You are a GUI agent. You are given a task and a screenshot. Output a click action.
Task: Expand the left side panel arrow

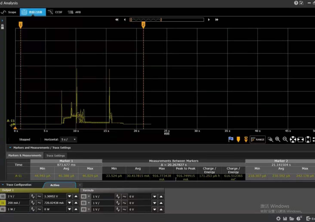coord(2,20)
